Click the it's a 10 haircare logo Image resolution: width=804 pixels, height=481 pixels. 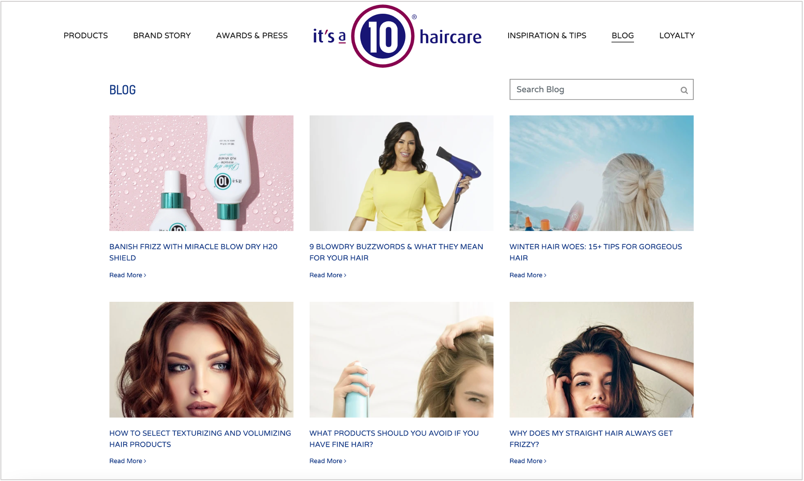[x=397, y=36]
